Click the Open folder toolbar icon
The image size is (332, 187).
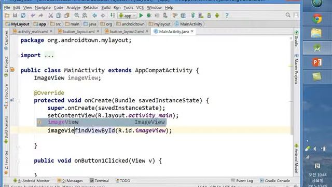[7, 16]
